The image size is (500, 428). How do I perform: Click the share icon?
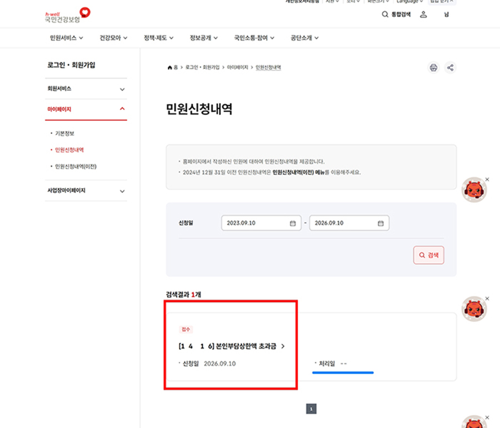(450, 68)
